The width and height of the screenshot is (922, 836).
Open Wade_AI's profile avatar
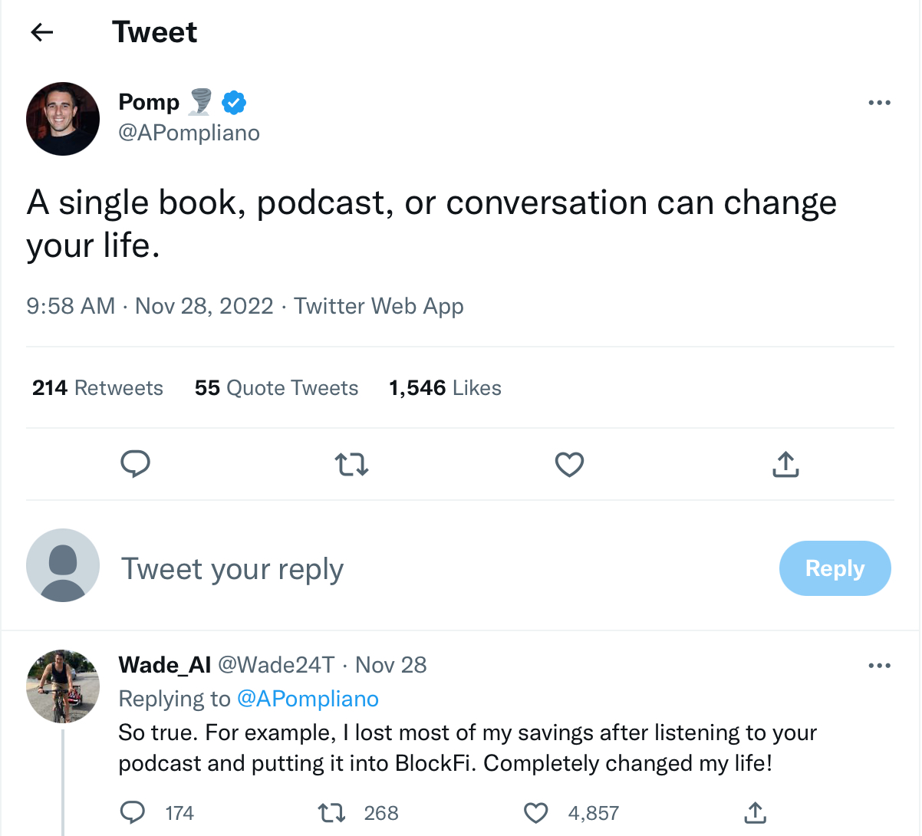tap(63, 686)
